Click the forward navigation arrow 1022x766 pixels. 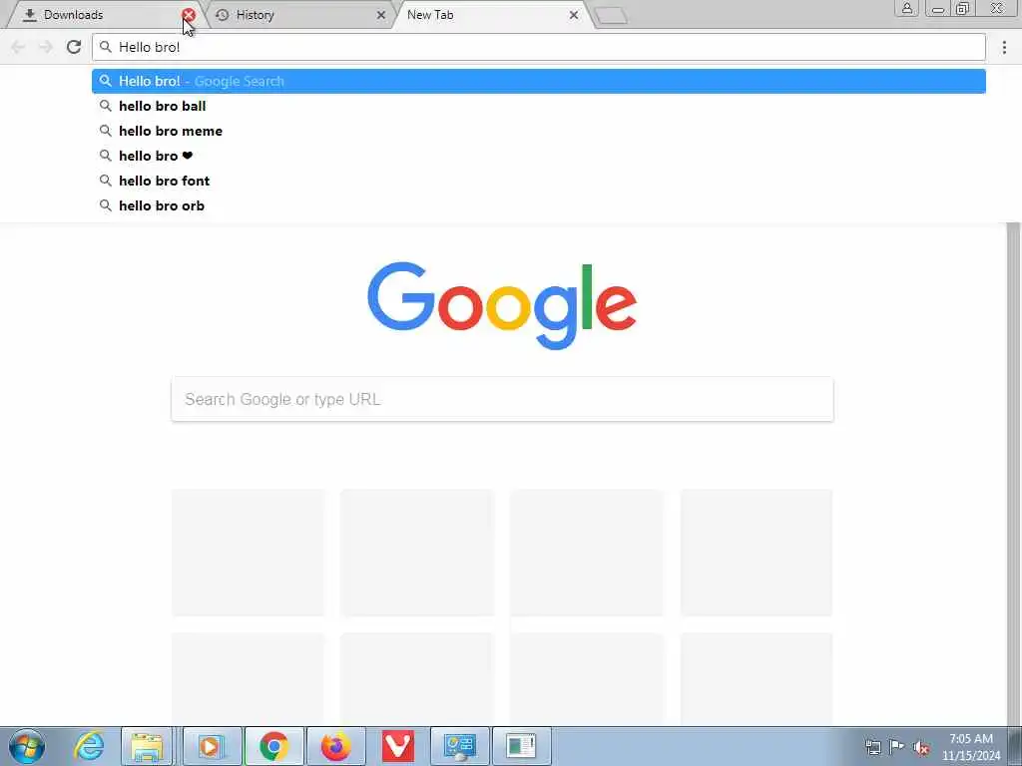tap(46, 47)
